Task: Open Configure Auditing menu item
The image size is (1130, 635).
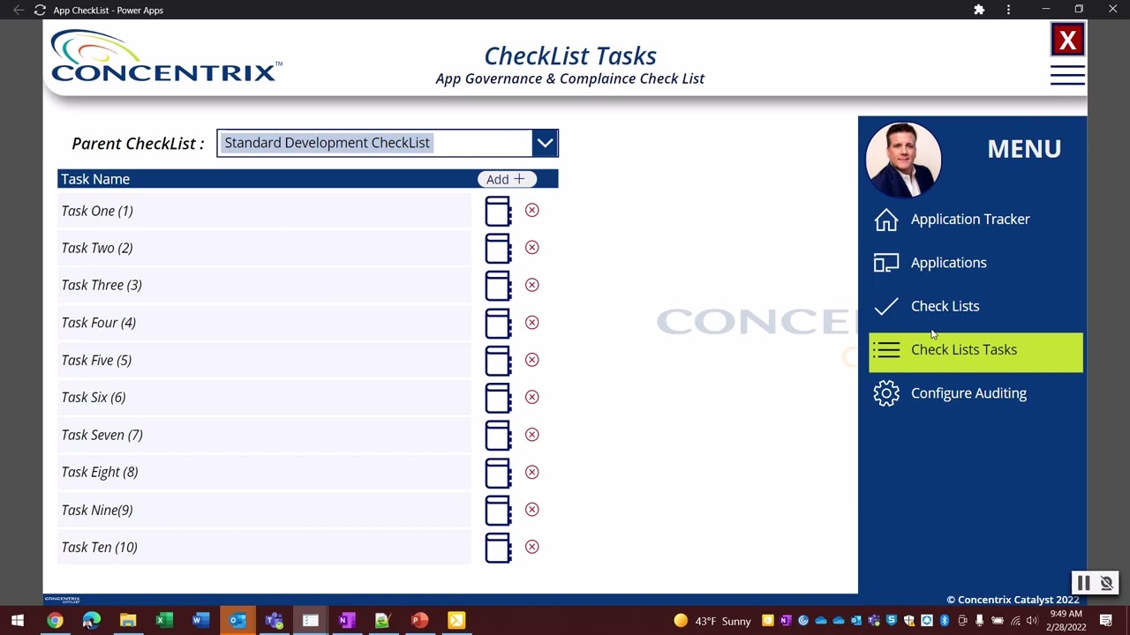Action: point(968,393)
